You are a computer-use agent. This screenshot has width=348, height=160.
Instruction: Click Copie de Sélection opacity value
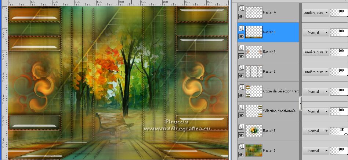(339, 91)
